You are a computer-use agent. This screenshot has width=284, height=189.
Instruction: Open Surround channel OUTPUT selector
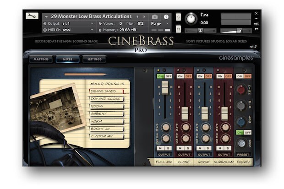click(224, 155)
